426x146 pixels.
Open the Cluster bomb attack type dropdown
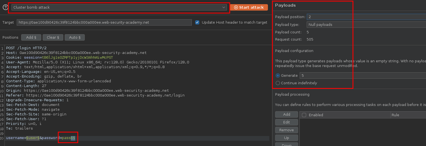[x=119, y=8]
